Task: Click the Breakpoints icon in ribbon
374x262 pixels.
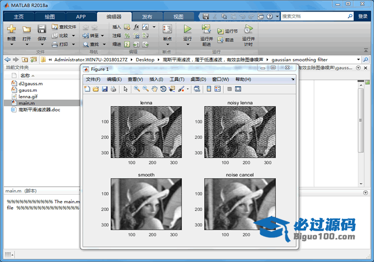Action: (167, 30)
